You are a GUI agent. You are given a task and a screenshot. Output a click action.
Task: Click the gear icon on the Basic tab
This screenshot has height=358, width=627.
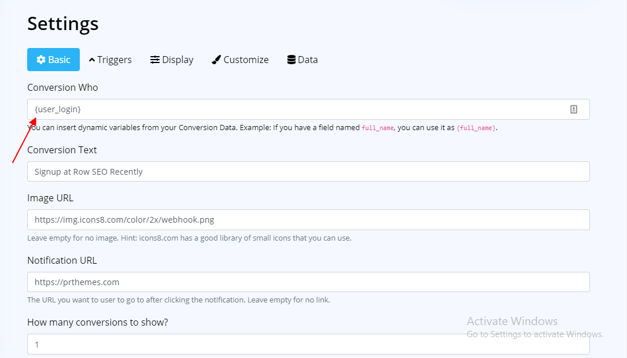pos(41,60)
